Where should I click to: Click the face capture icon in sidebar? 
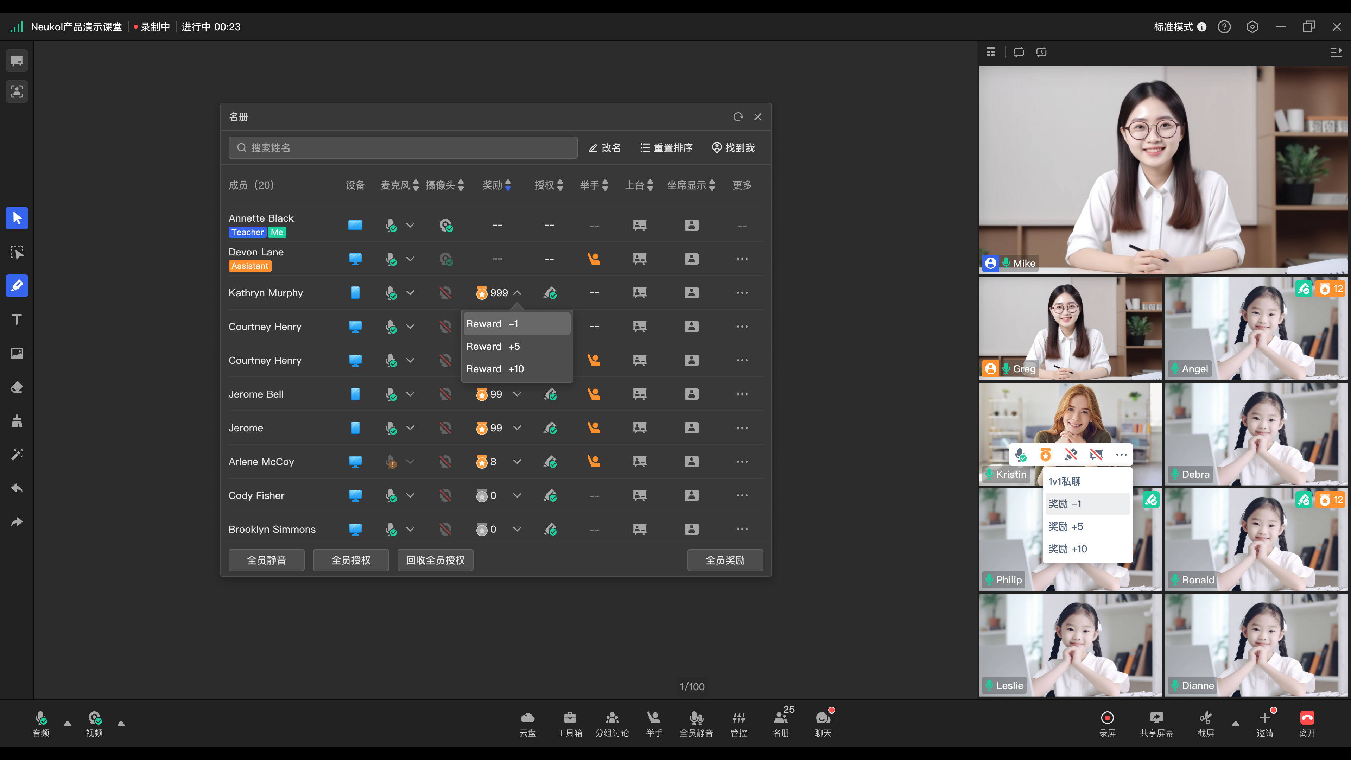pyautogui.click(x=17, y=92)
